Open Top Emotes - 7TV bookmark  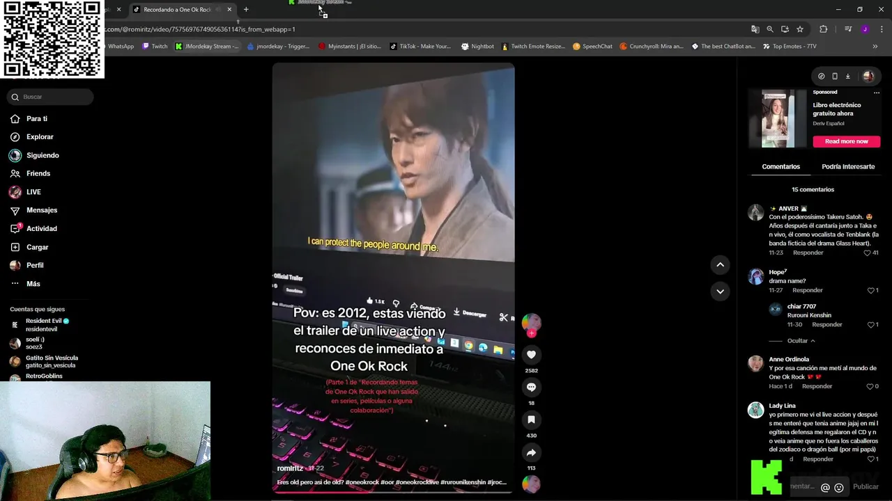pos(789,47)
